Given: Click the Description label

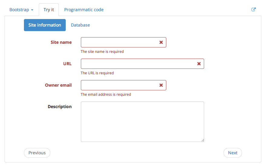Looking at the screenshot, I should coord(60,107).
